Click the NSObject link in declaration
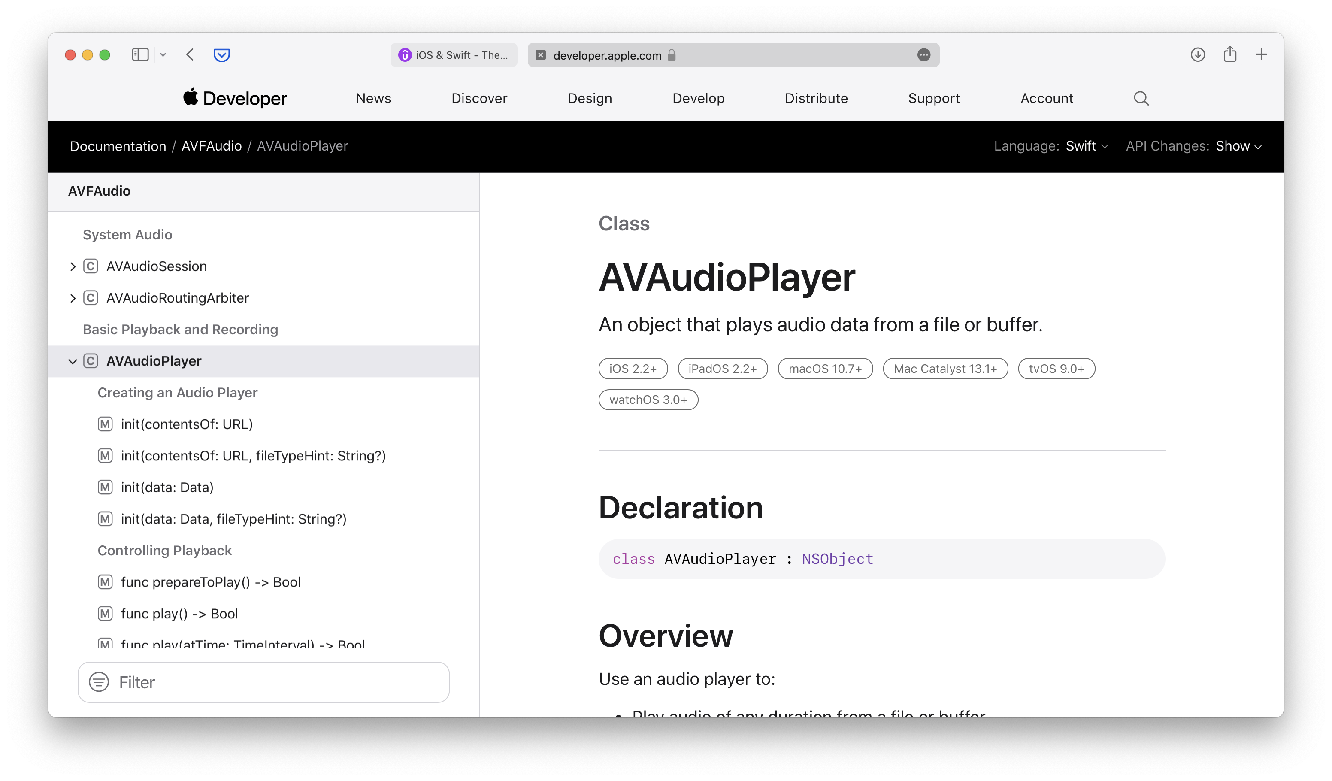This screenshot has width=1332, height=781. click(x=837, y=559)
